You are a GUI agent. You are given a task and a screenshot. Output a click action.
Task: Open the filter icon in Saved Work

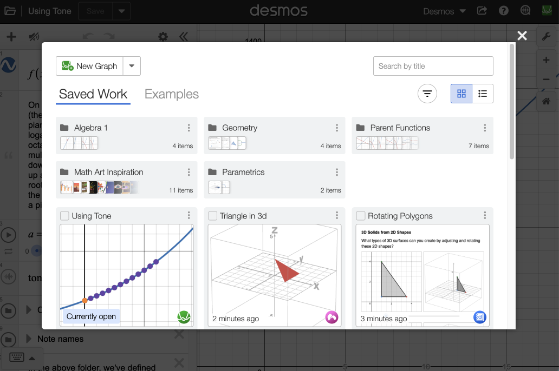point(427,94)
